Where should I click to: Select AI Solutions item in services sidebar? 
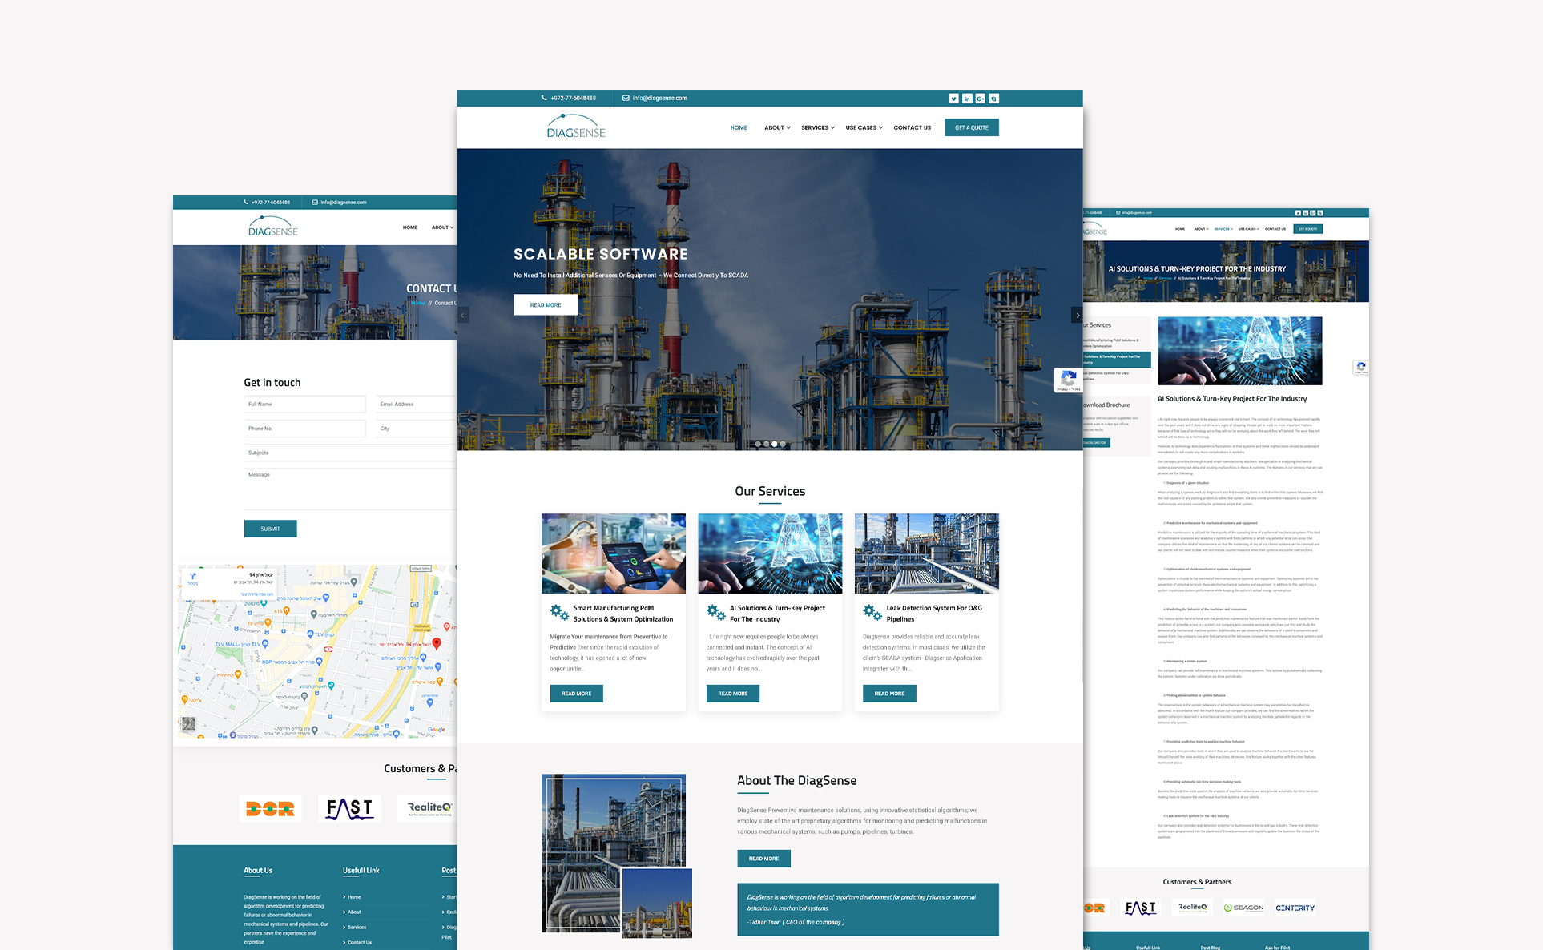[x=1117, y=360]
